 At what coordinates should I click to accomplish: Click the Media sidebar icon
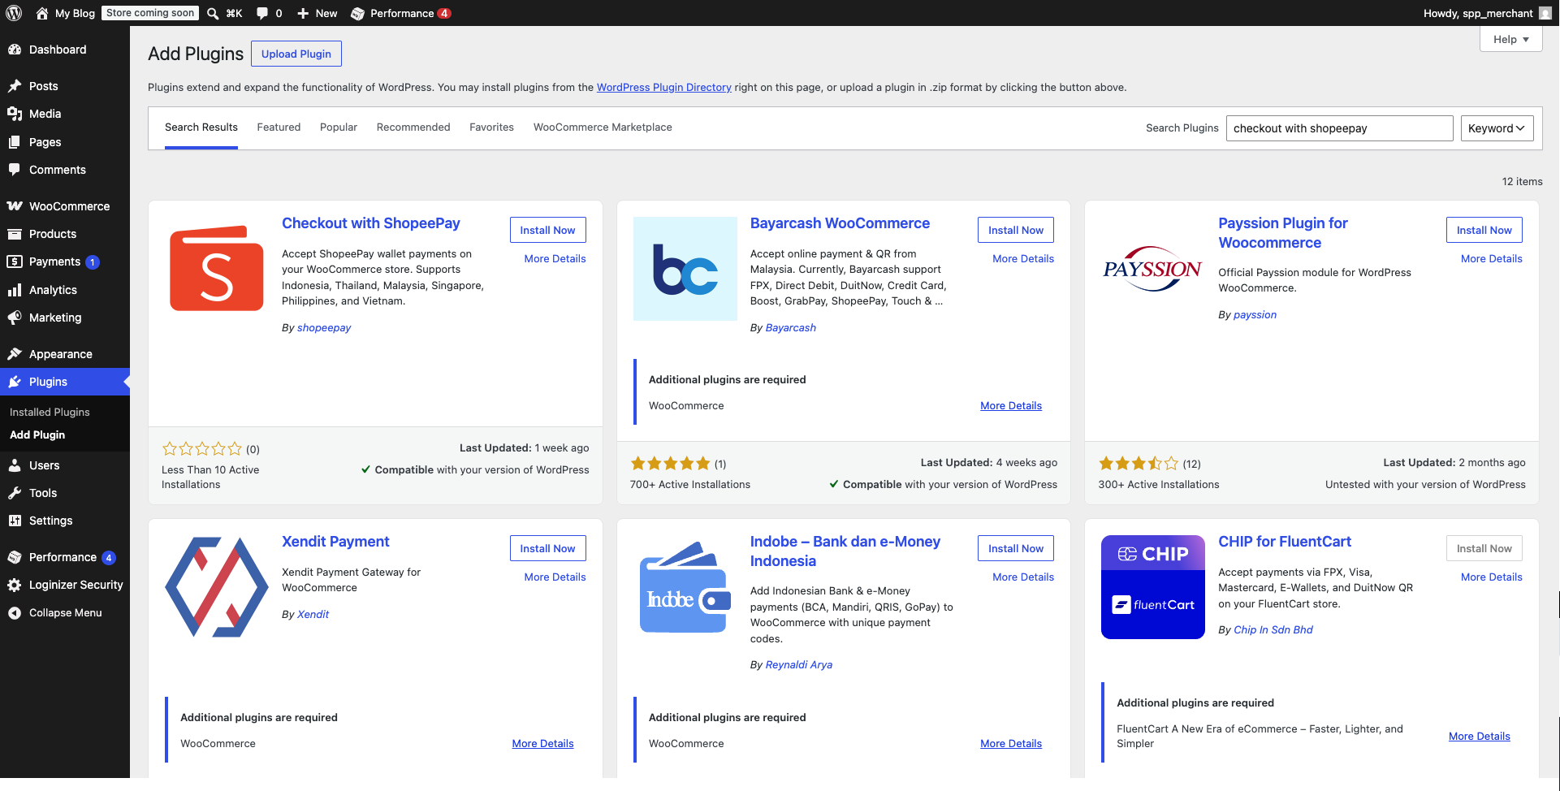pyautogui.click(x=15, y=114)
